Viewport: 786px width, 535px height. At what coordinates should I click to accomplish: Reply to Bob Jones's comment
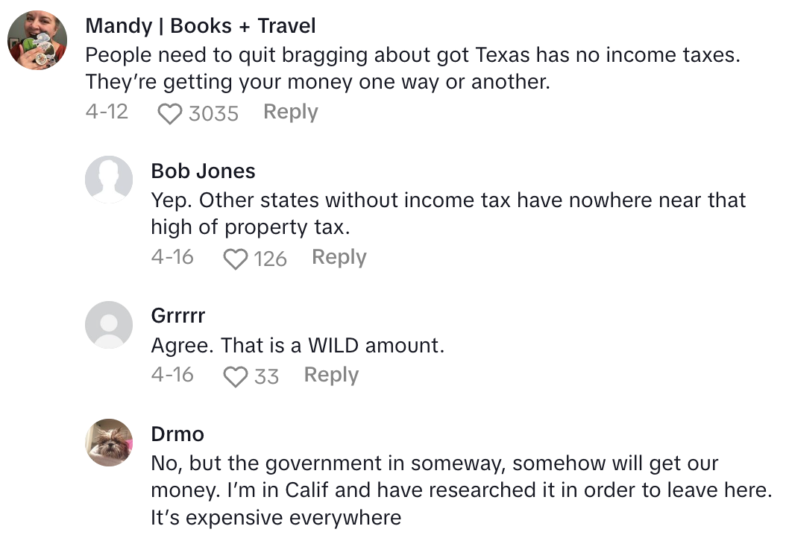point(339,258)
